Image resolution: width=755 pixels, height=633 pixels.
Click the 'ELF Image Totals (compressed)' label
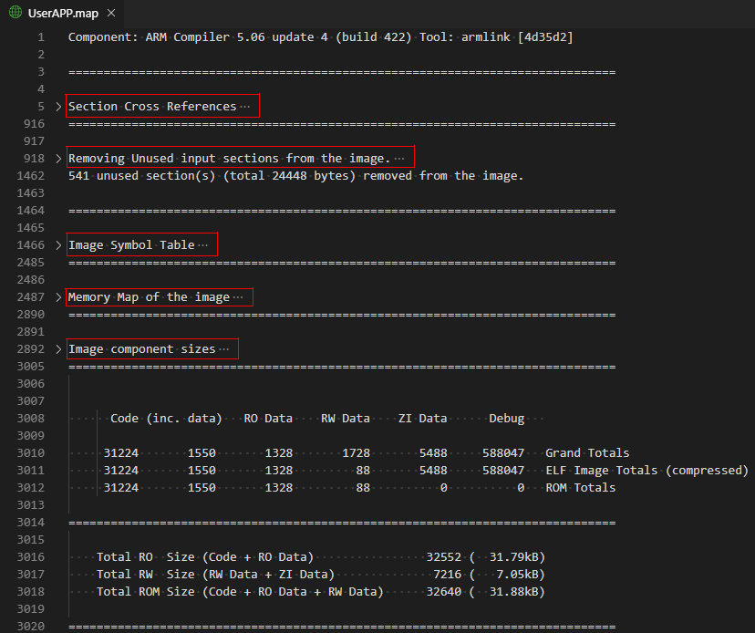point(647,471)
